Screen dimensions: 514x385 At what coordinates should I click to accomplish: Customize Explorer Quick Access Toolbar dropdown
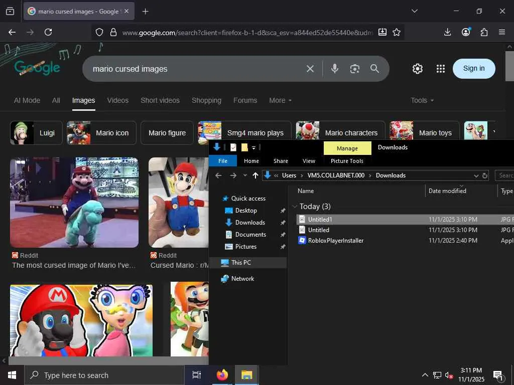pyautogui.click(x=253, y=148)
